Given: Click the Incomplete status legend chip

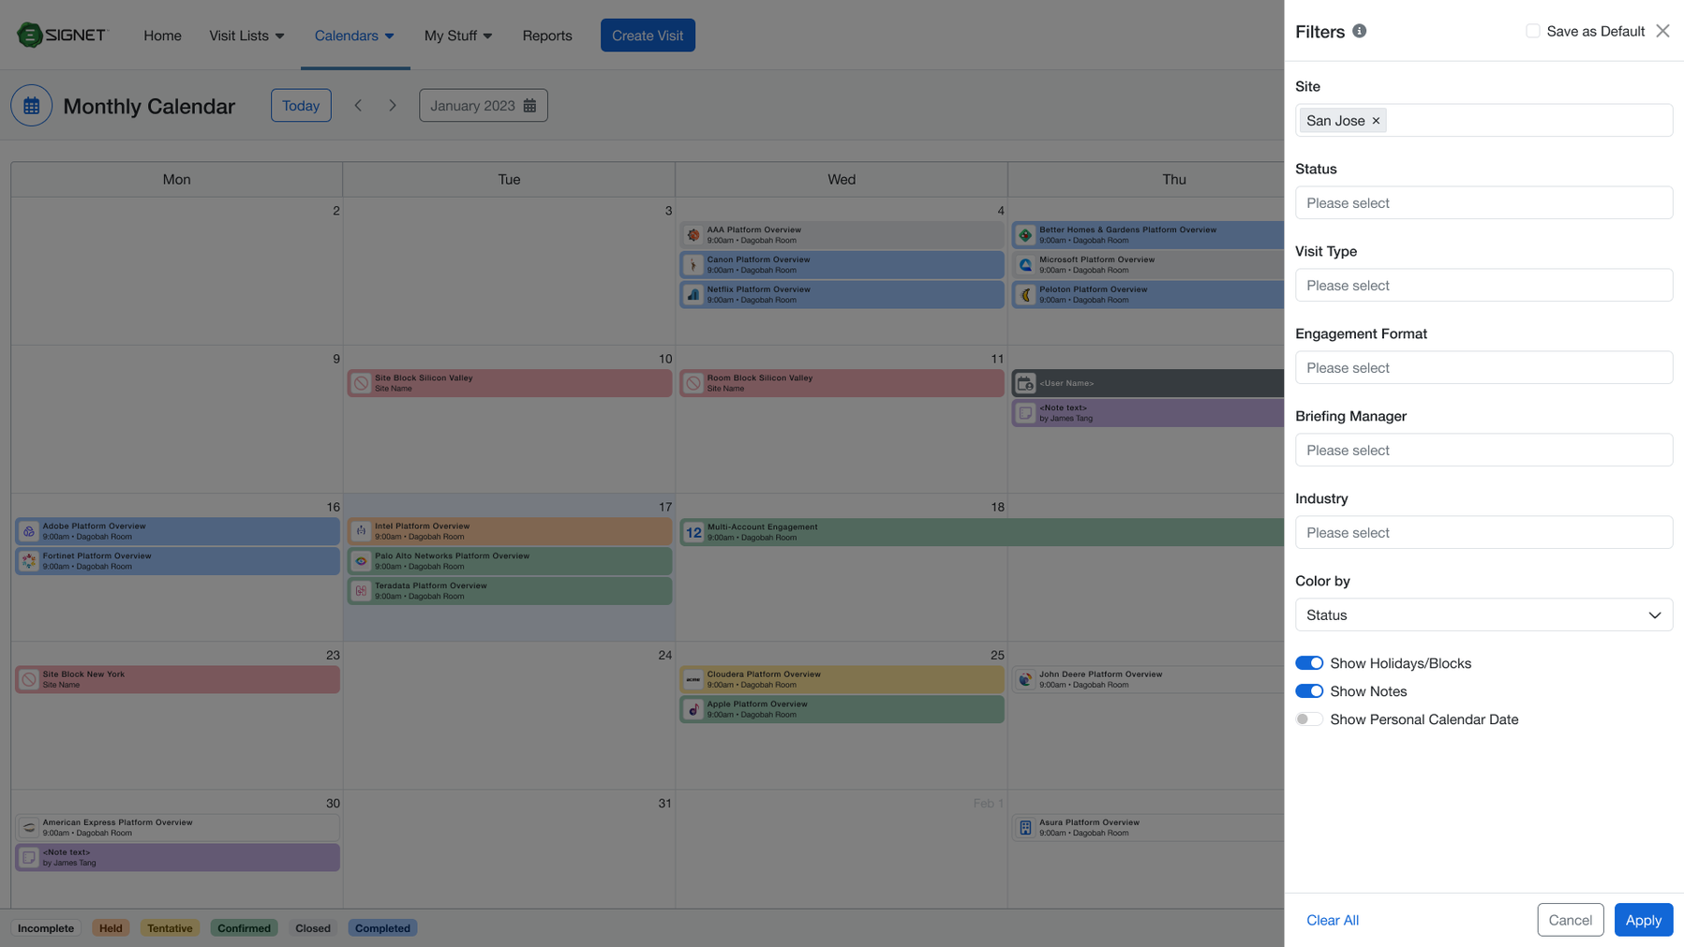Looking at the screenshot, I should [46, 928].
